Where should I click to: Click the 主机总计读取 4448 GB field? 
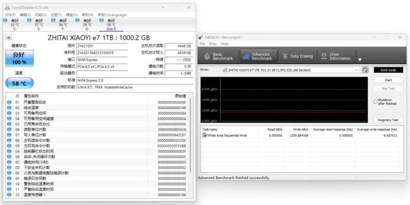click(179, 46)
